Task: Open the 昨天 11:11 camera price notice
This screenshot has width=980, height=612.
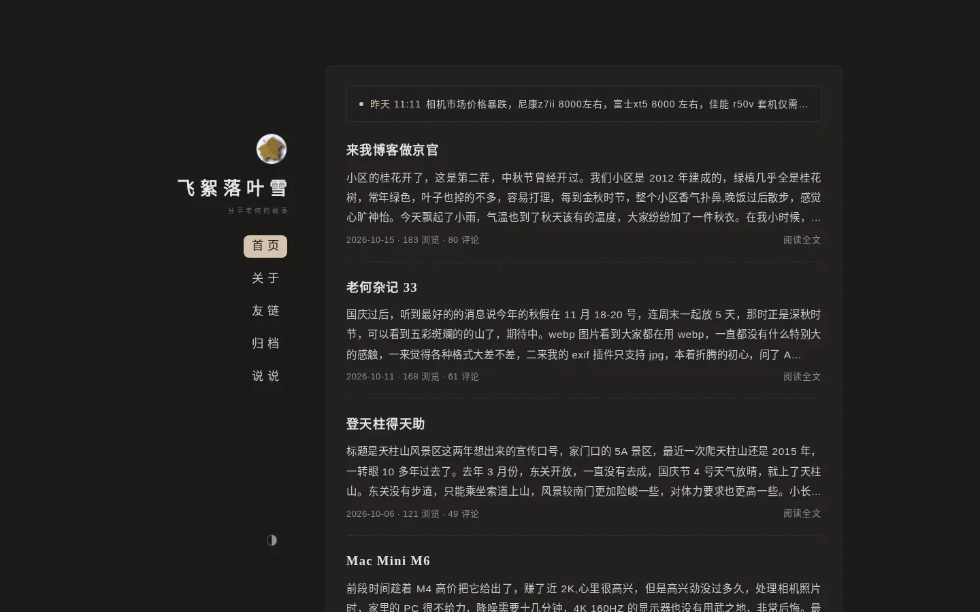Action: coord(584,104)
